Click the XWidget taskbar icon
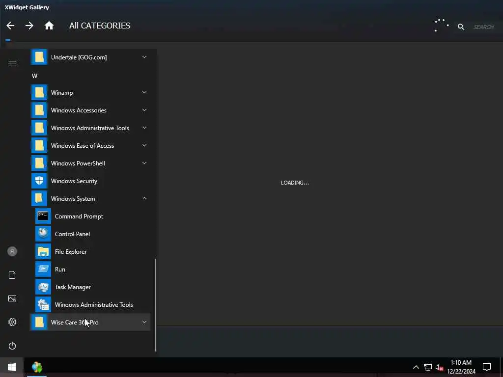 [x=37, y=367]
